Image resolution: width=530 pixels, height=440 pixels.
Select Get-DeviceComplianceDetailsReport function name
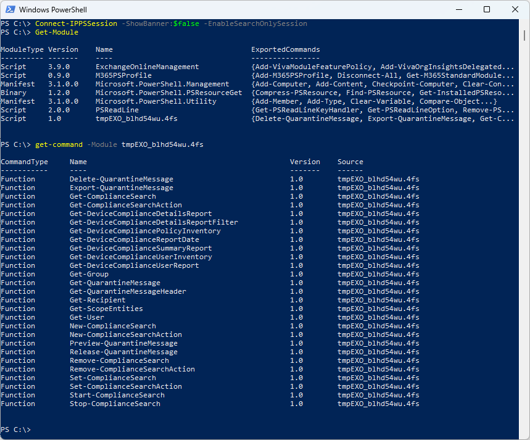point(141,214)
